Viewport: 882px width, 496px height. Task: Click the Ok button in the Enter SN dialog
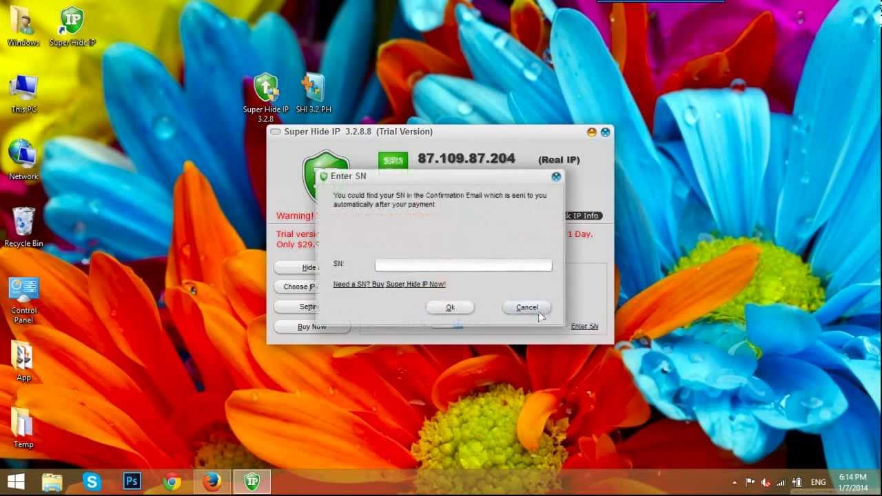[450, 307]
